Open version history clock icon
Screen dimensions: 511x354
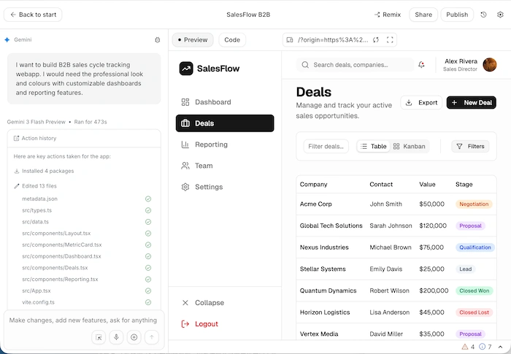pos(483,15)
